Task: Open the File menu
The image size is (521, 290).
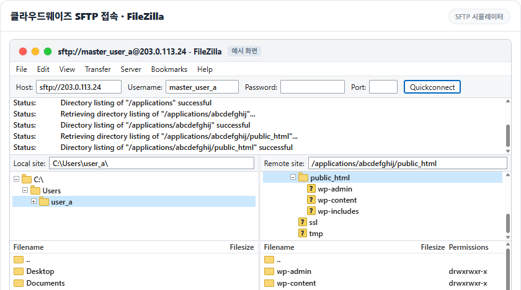Action: (22, 69)
